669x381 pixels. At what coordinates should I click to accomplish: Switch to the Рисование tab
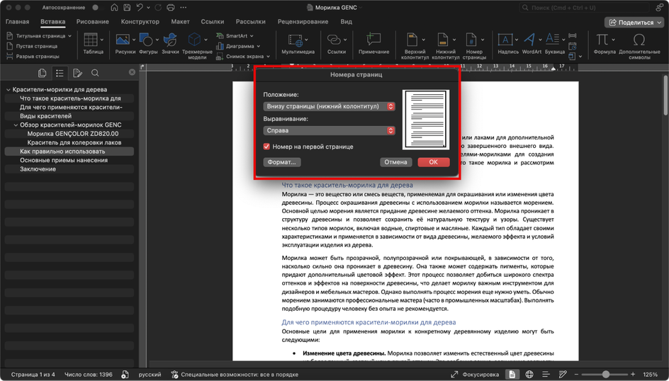coord(93,21)
